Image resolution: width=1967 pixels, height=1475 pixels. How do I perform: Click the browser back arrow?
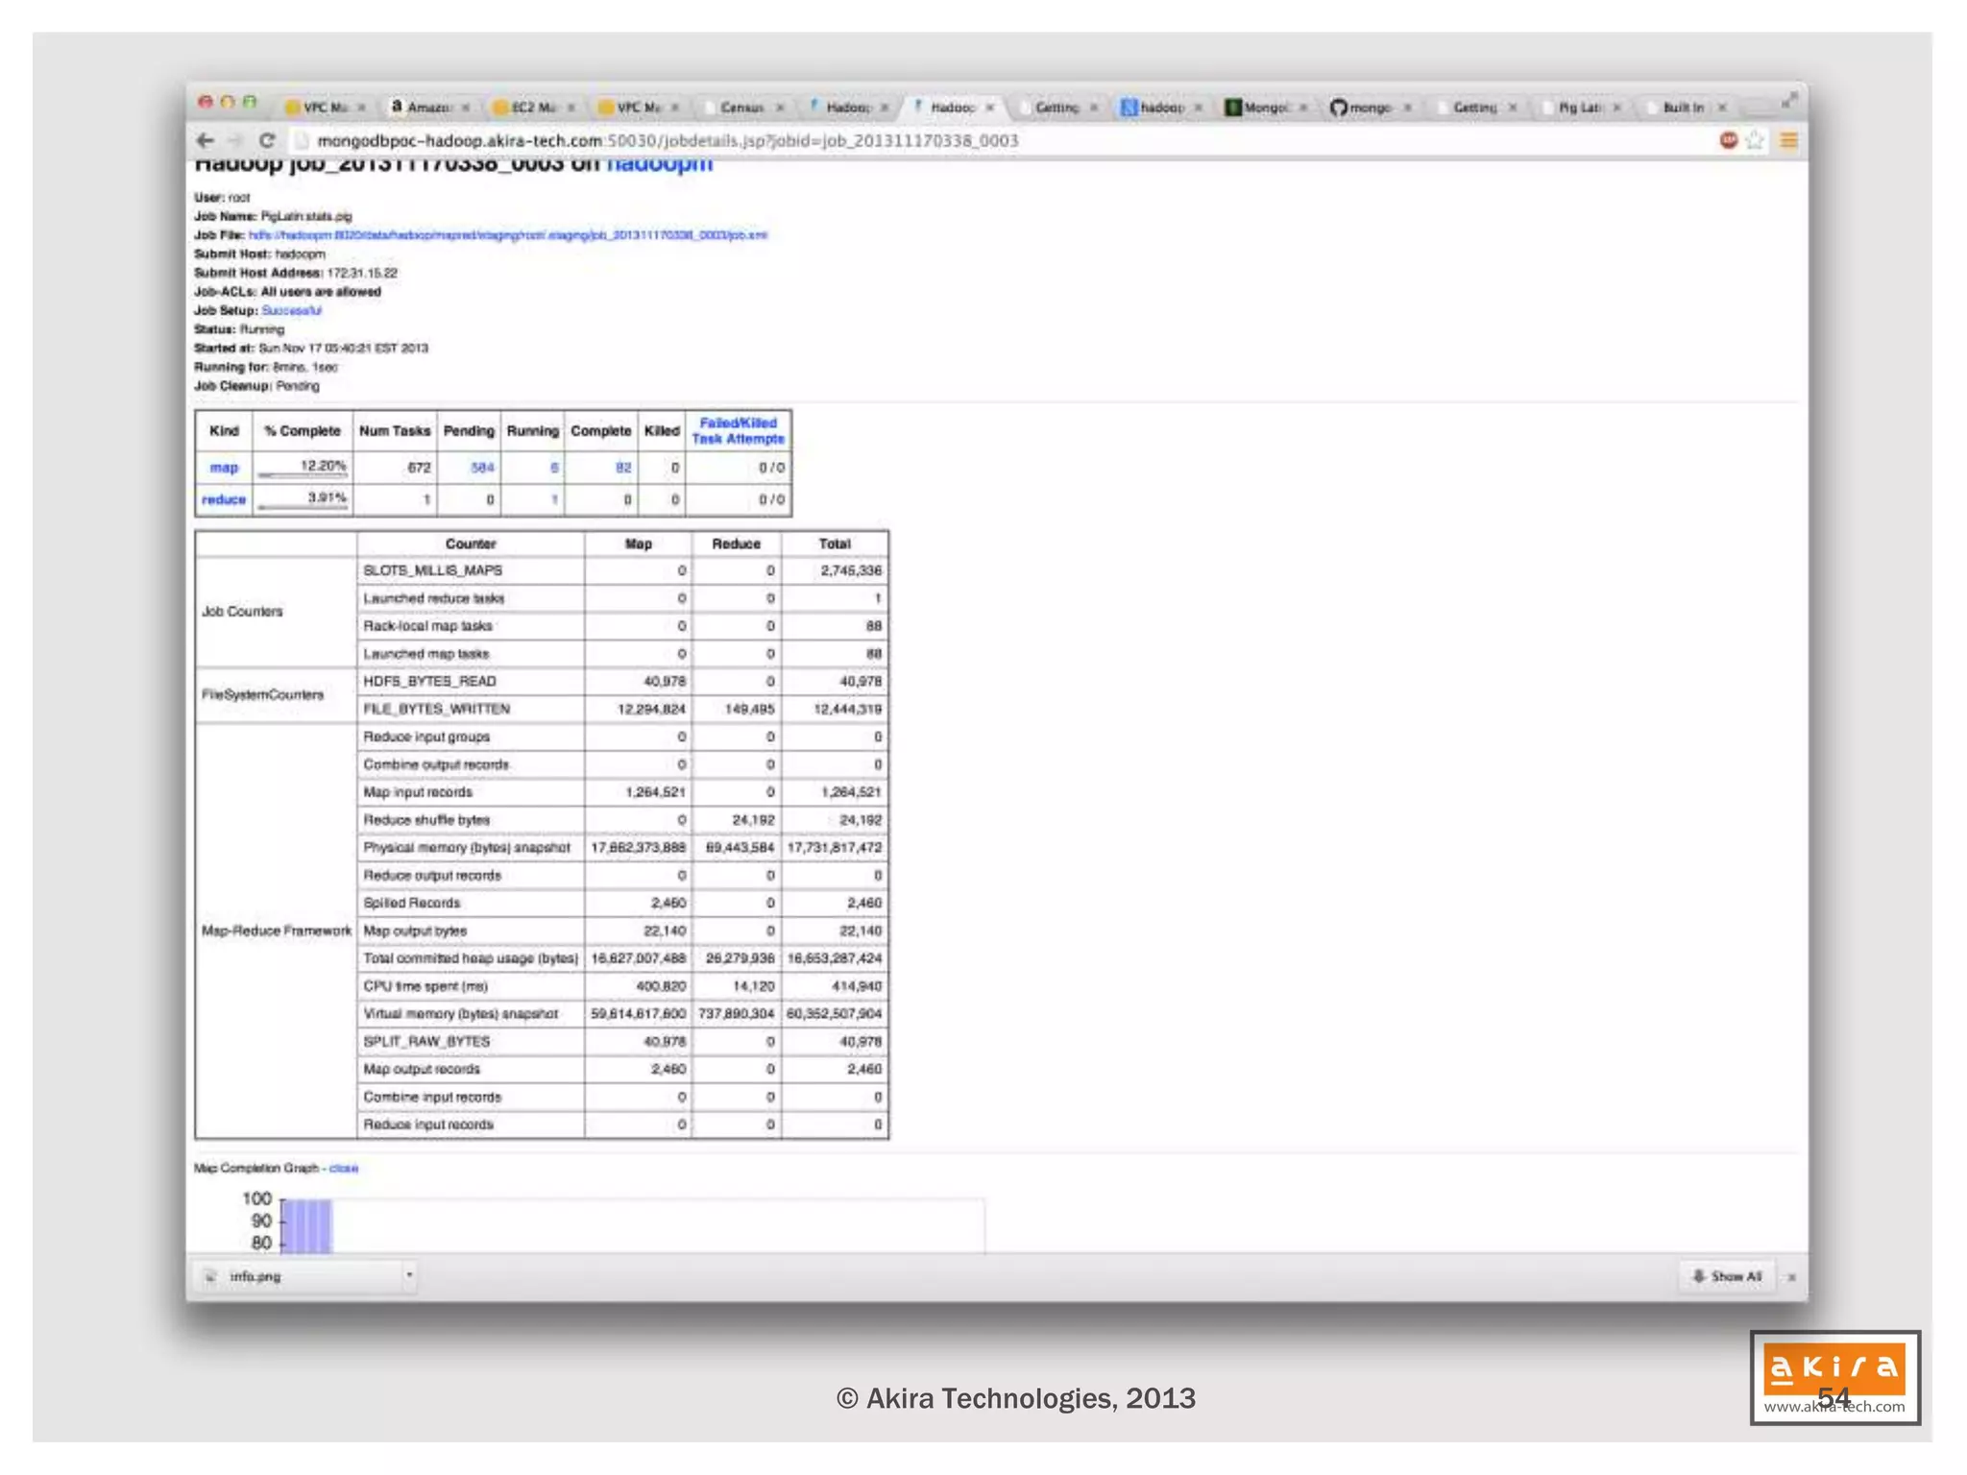click(x=205, y=140)
